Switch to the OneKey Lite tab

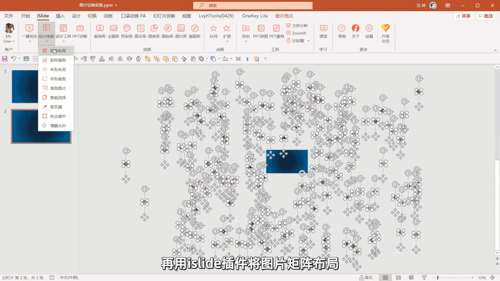click(255, 16)
